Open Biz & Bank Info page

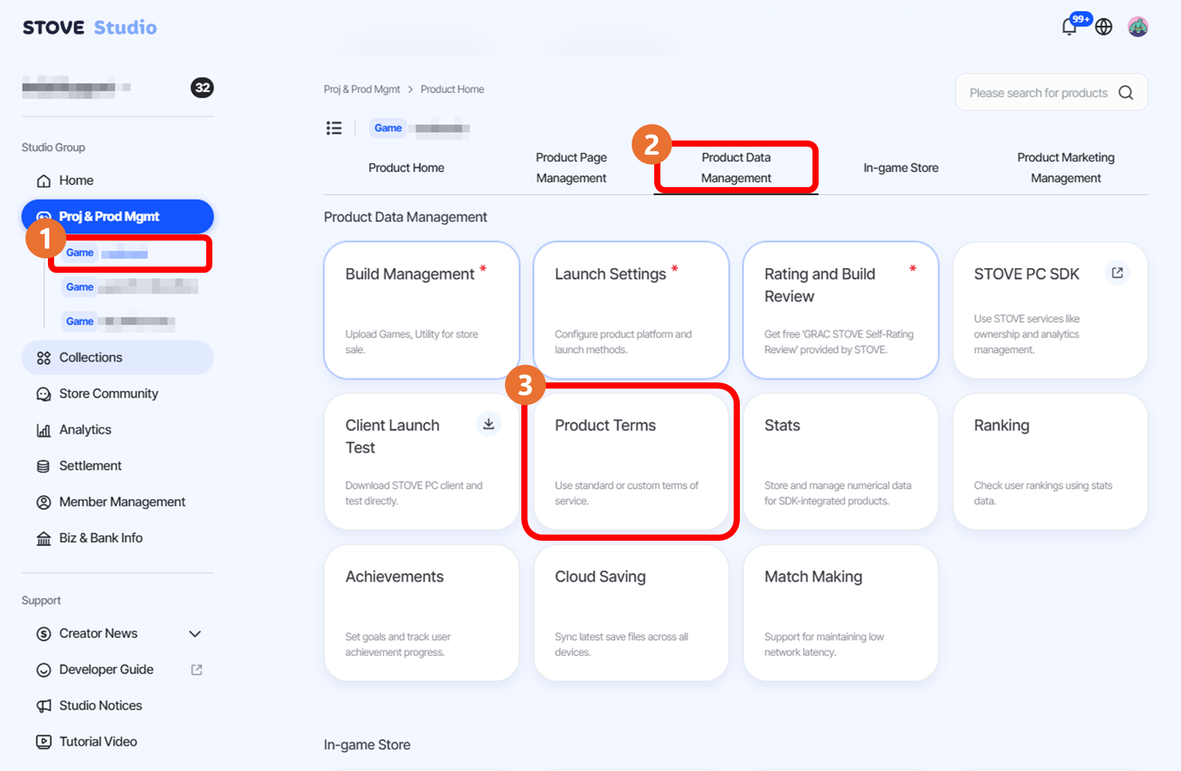(x=118, y=538)
